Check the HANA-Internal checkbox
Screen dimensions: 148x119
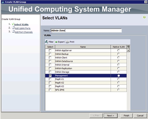50,65
